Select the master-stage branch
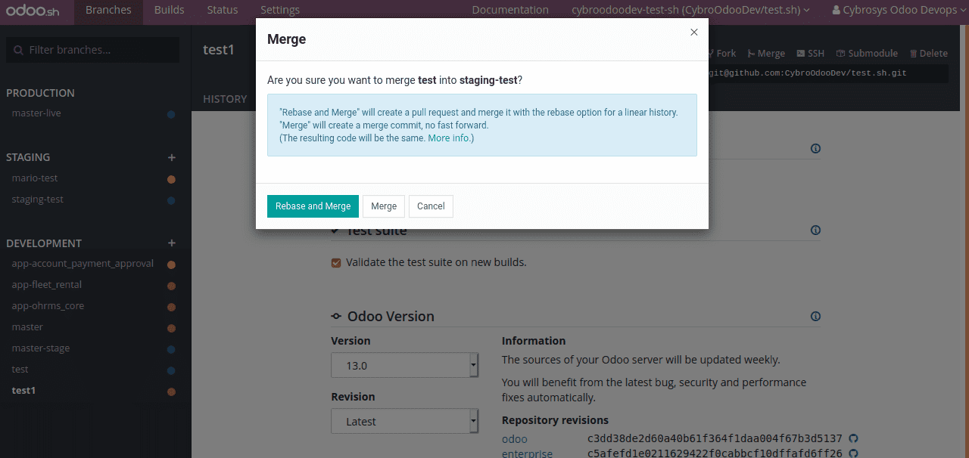Viewport: 969px width, 458px height. click(x=41, y=348)
